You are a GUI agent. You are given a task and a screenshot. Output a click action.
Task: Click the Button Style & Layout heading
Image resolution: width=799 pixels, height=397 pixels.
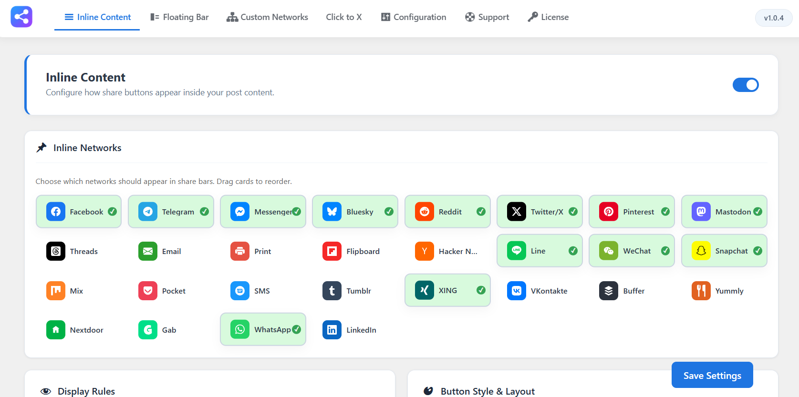pos(488,391)
